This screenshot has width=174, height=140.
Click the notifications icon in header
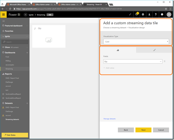click(x=137, y=15)
